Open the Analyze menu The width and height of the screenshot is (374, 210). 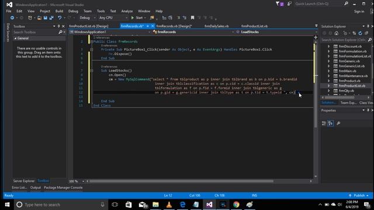127,11
